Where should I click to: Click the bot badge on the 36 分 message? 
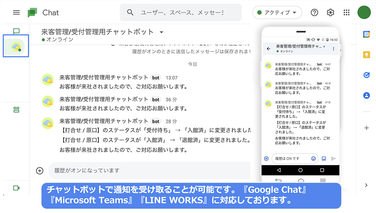(156, 100)
